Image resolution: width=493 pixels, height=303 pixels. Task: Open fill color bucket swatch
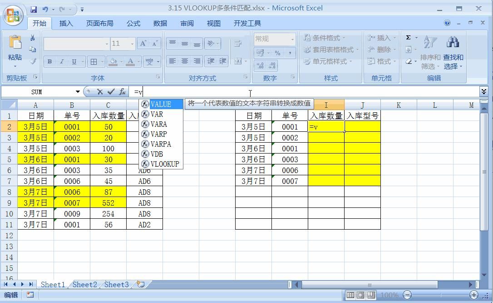(x=113, y=62)
